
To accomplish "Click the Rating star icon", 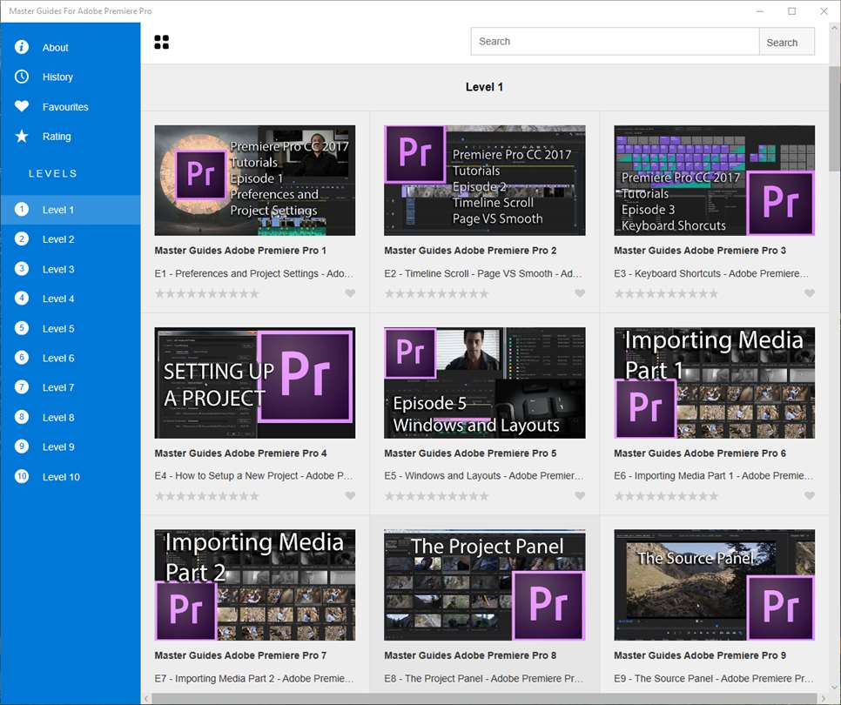I will [22, 136].
